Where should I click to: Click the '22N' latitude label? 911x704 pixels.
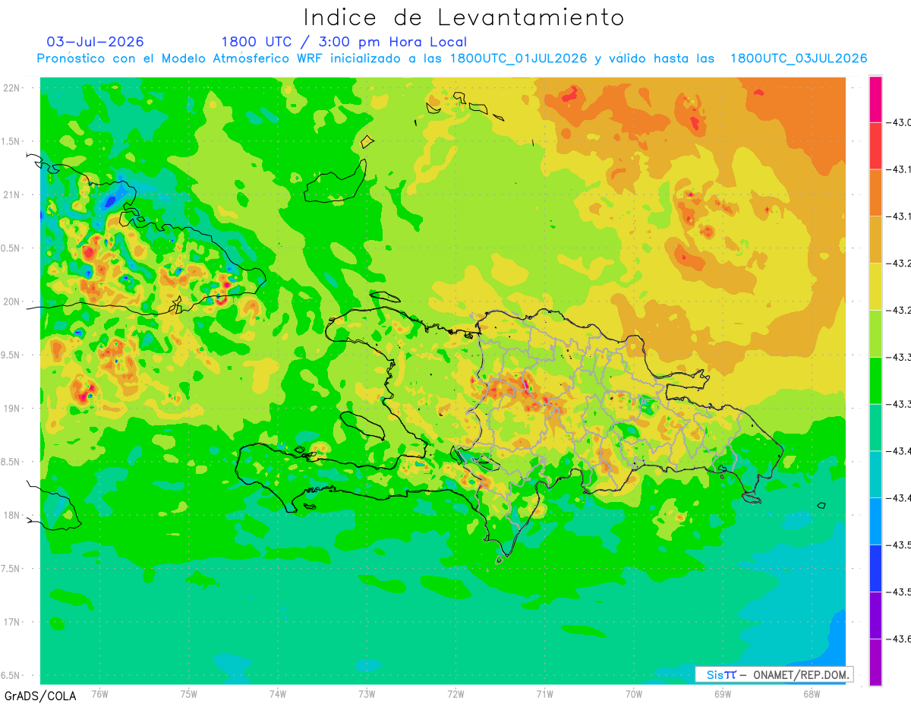coord(12,88)
